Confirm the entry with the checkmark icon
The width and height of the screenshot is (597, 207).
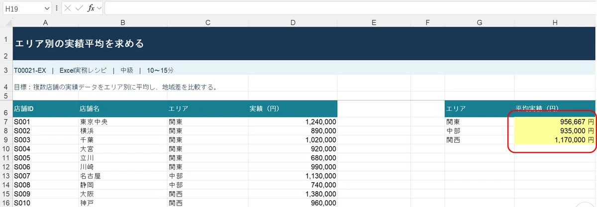(x=79, y=8)
